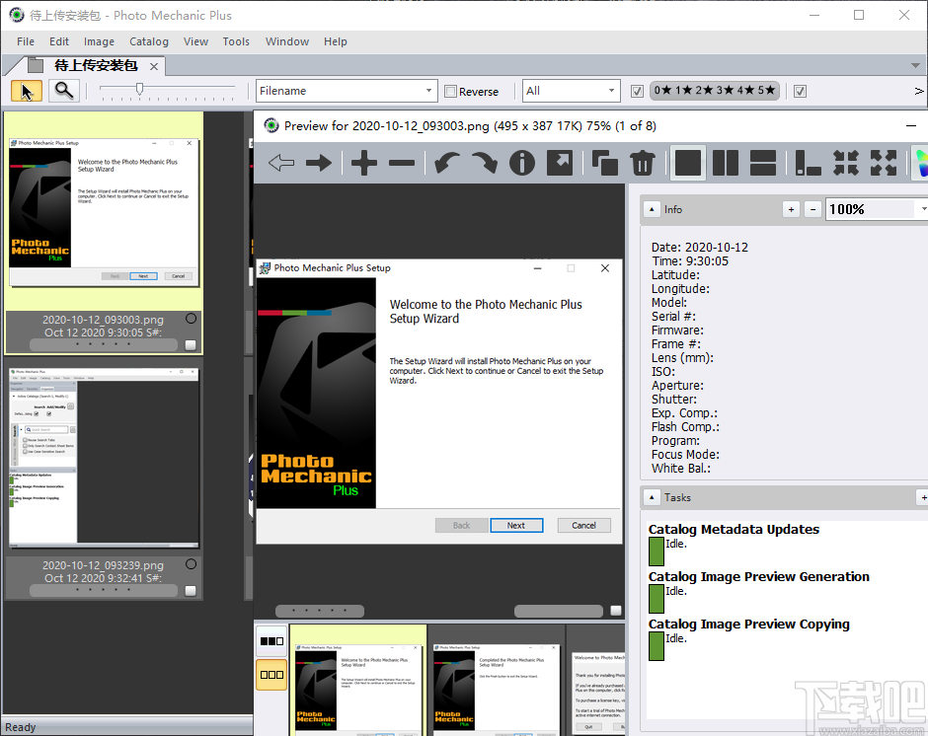Select the 待上传安装包 contact sheet tab
This screenshot has height=736, width=928.
point(96,66)
